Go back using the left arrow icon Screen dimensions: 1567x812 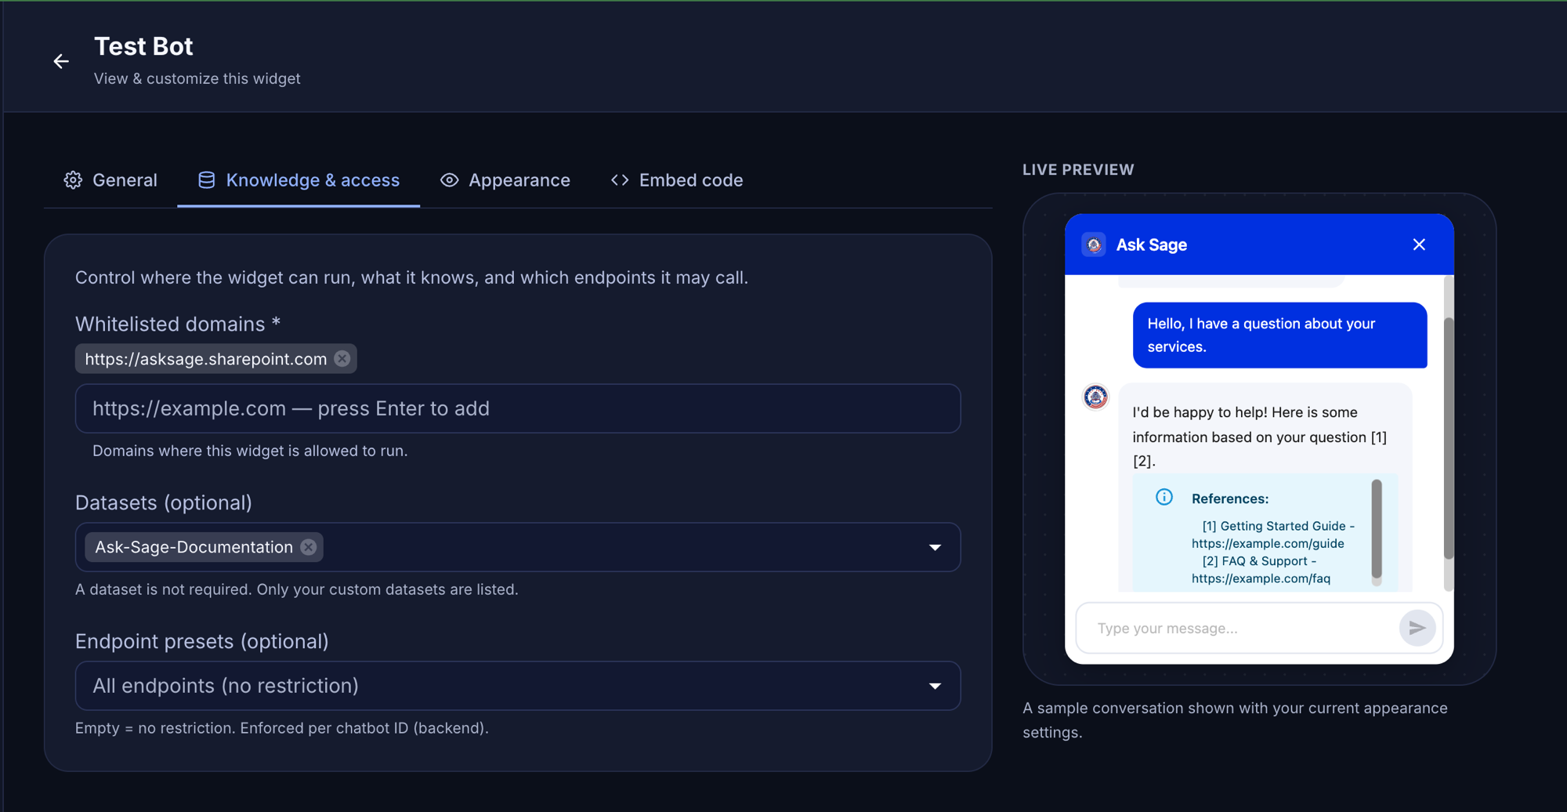(61, 61)
